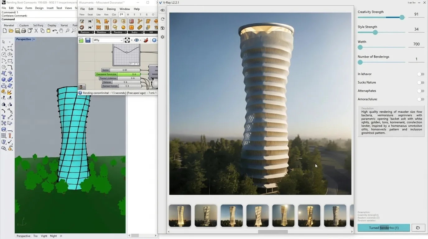Open the Design menu in Rhino

[x=39, y=8]
